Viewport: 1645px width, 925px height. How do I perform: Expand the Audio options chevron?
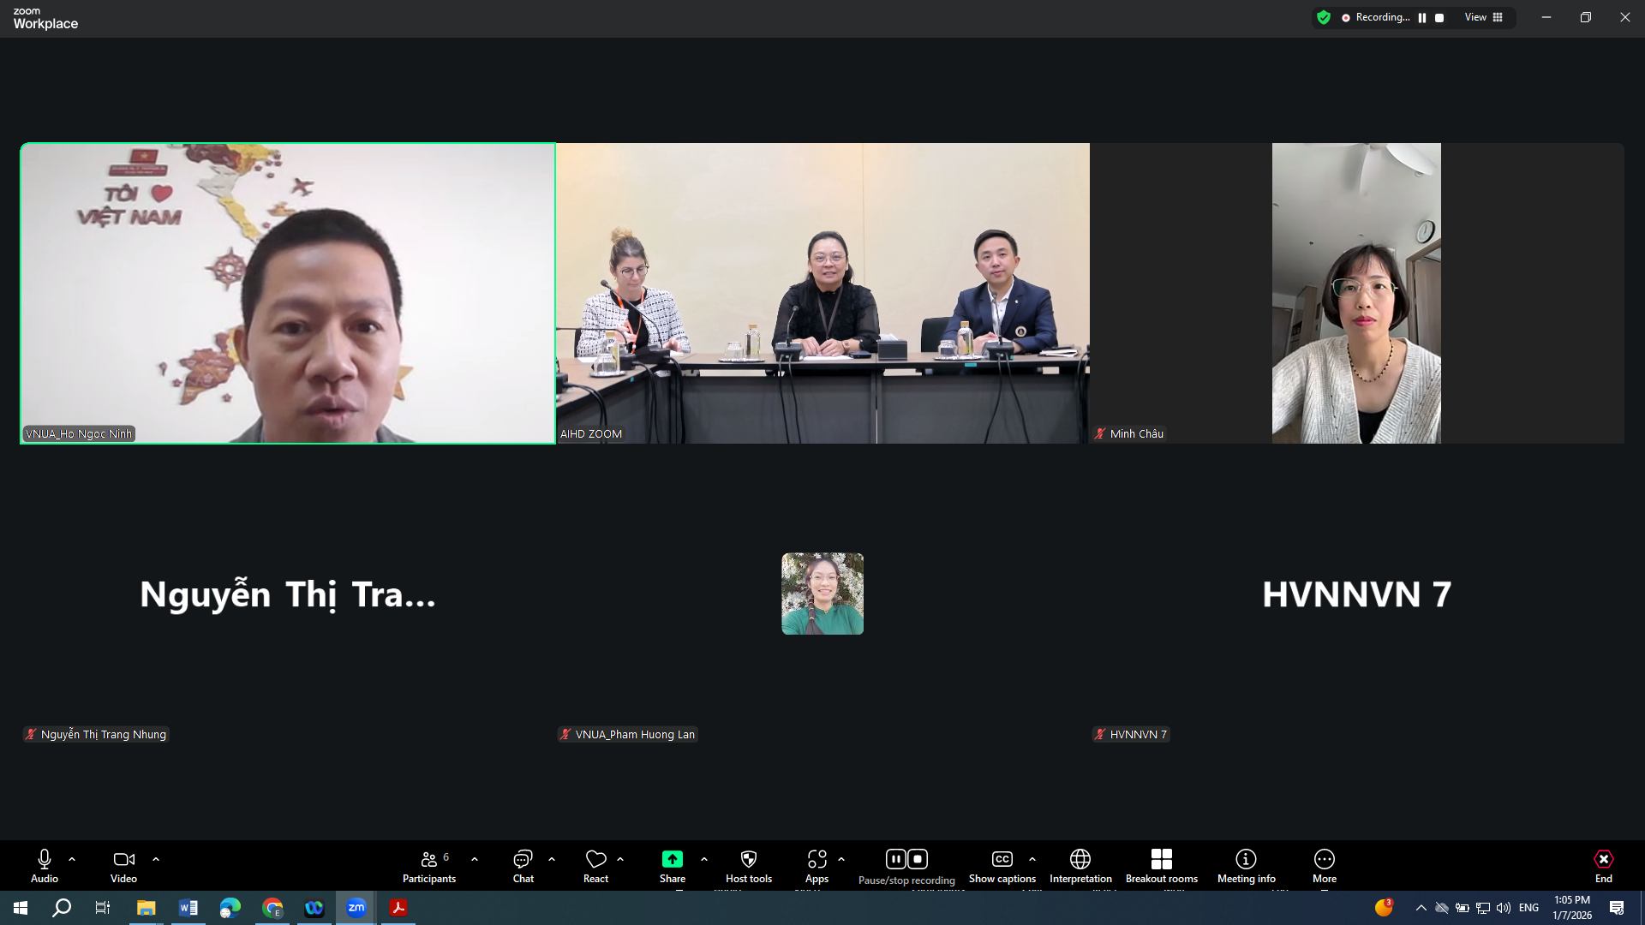click(72, 858)
